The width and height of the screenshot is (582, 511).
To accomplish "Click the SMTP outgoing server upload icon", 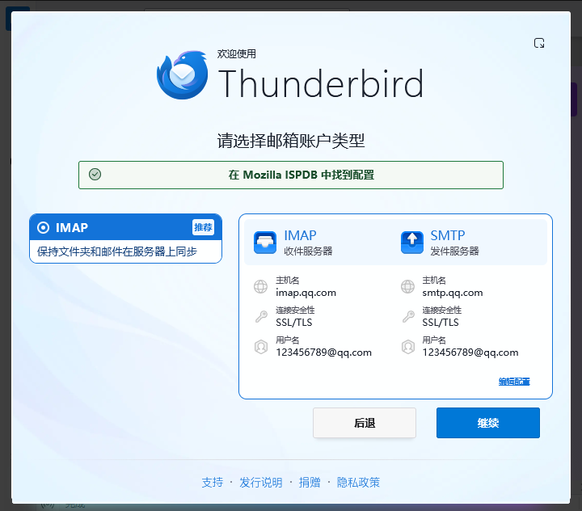I will click(412, 242).
